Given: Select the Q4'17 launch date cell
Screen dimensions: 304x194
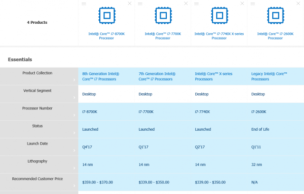Looking at the screenshot, I should (106, 147).
